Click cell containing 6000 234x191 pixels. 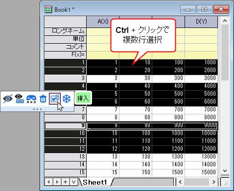pyautogui.click(x=201, y=102)
